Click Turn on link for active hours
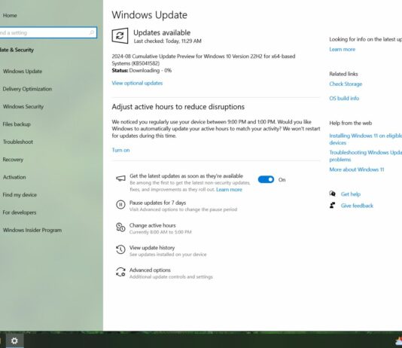The width and height of the screenshot is (402, 348). 120,150
